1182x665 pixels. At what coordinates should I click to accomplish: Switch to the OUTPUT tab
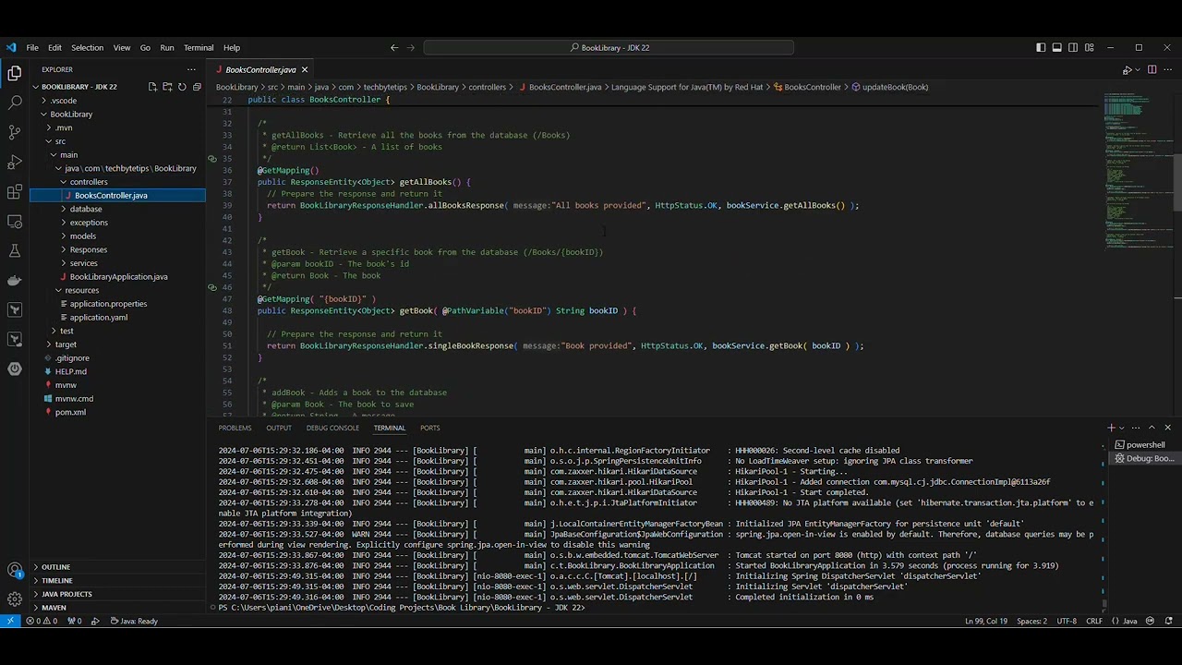[279, 428]
